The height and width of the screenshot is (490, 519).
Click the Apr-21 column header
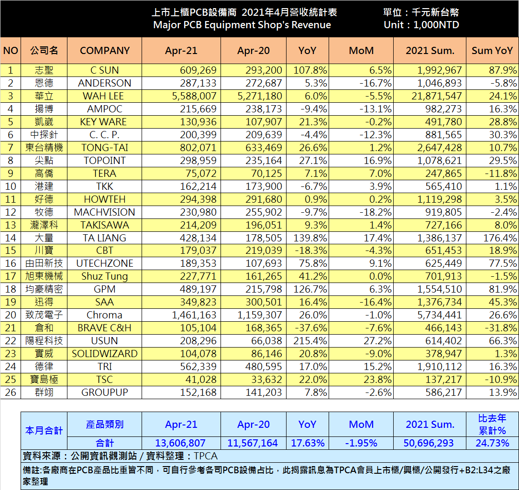coord(180,50)
